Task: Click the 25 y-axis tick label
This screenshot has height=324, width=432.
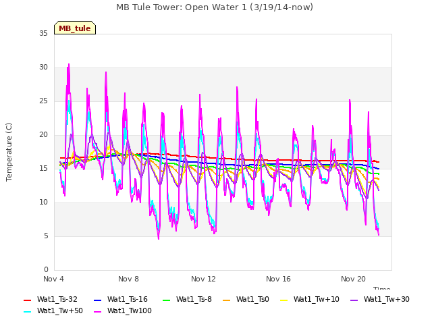Action: click(43, 101)
